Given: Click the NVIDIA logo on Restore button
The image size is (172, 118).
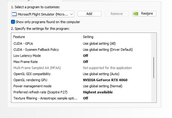Looking at the screenshot, I should coord(136,14).
